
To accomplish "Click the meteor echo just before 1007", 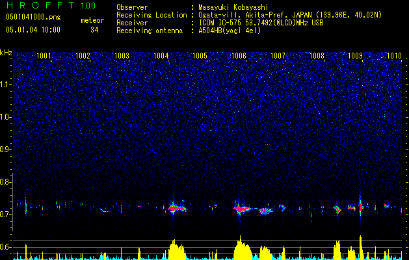I will (265, 211).
